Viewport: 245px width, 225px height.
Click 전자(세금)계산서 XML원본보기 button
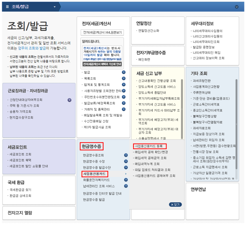(102, 32)
